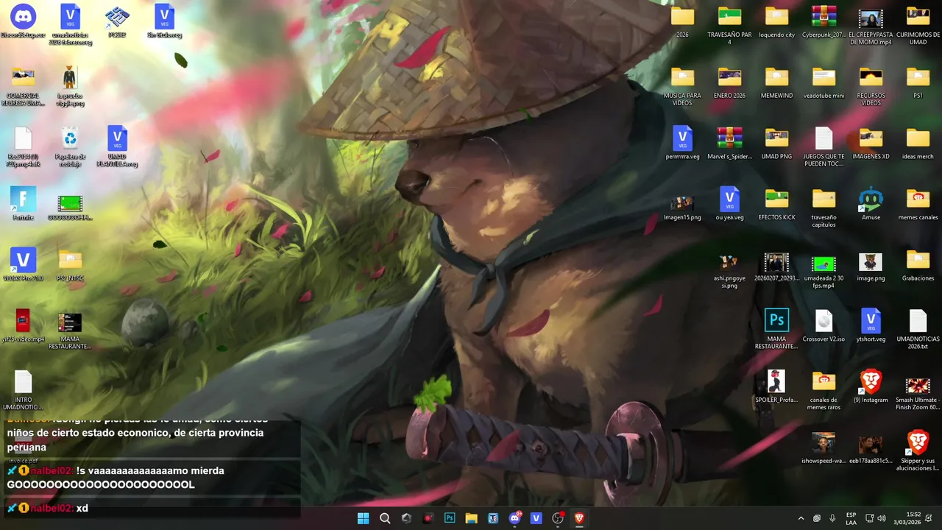The width and height of the screenshot is (942, 530).
Task: Select the green-screen OOOOOOOHH video file
Action: coord(70,205)
